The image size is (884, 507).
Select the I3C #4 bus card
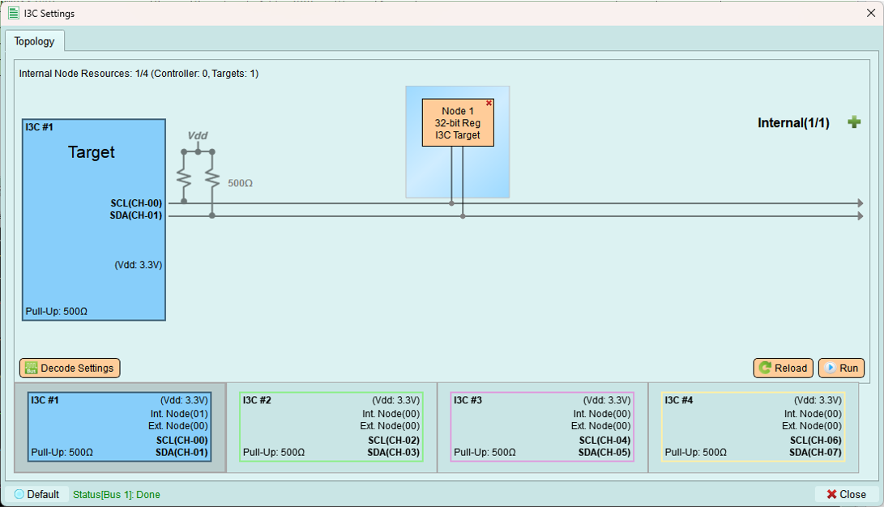pyautogui.click(x=754, y=427)
